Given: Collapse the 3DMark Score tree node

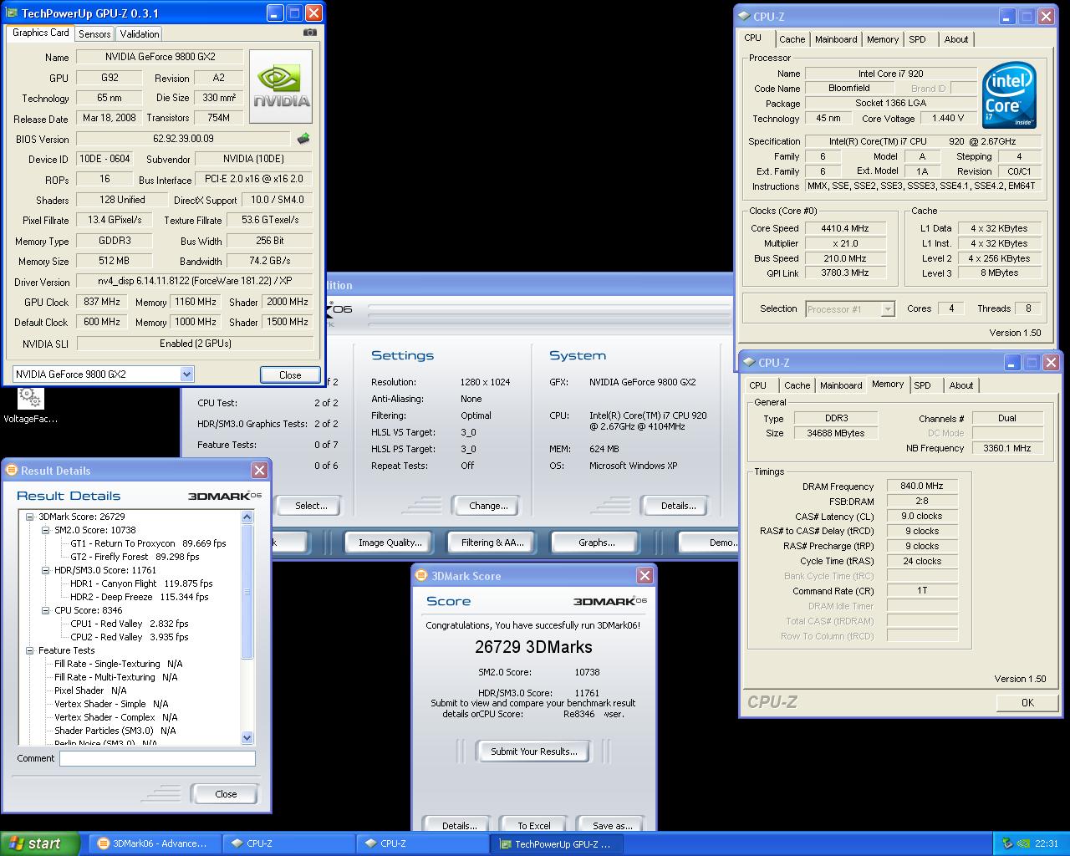Looking at the screenshot, I should click(x=31, y=517).
